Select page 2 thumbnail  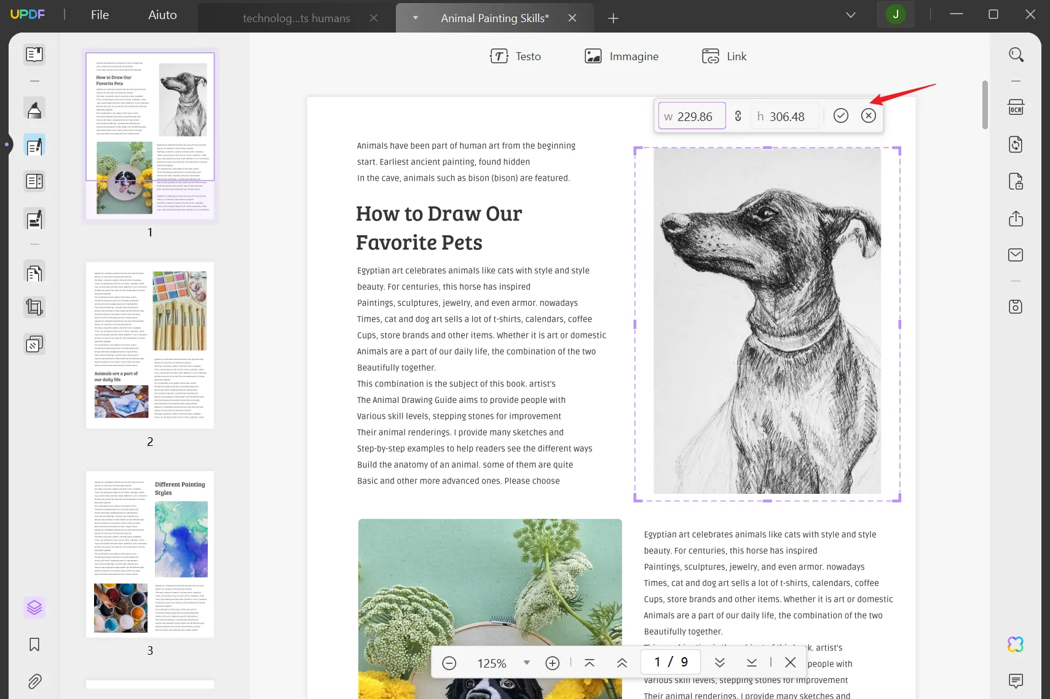pos(150,346)
